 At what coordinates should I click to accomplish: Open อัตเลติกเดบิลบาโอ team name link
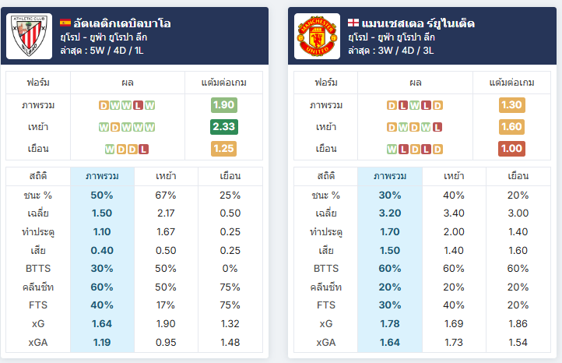pos(122,23)
